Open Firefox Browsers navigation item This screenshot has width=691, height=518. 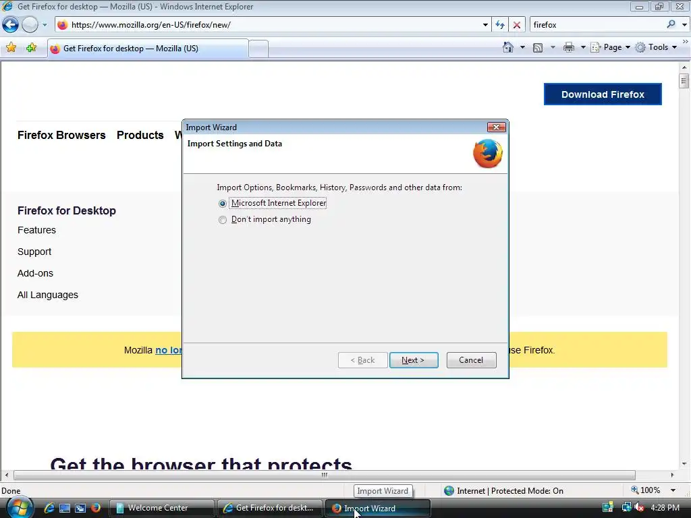61,135
